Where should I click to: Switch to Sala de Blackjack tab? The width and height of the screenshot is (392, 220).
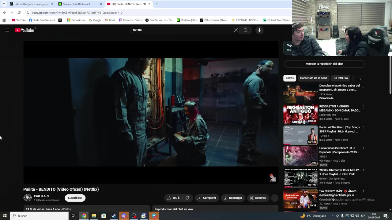point(31,4)
